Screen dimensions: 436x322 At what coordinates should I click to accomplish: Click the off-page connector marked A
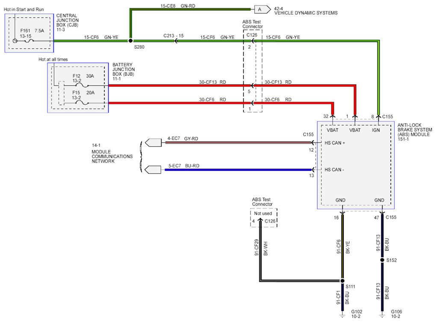pyautogui.click(x=262, y=9)
